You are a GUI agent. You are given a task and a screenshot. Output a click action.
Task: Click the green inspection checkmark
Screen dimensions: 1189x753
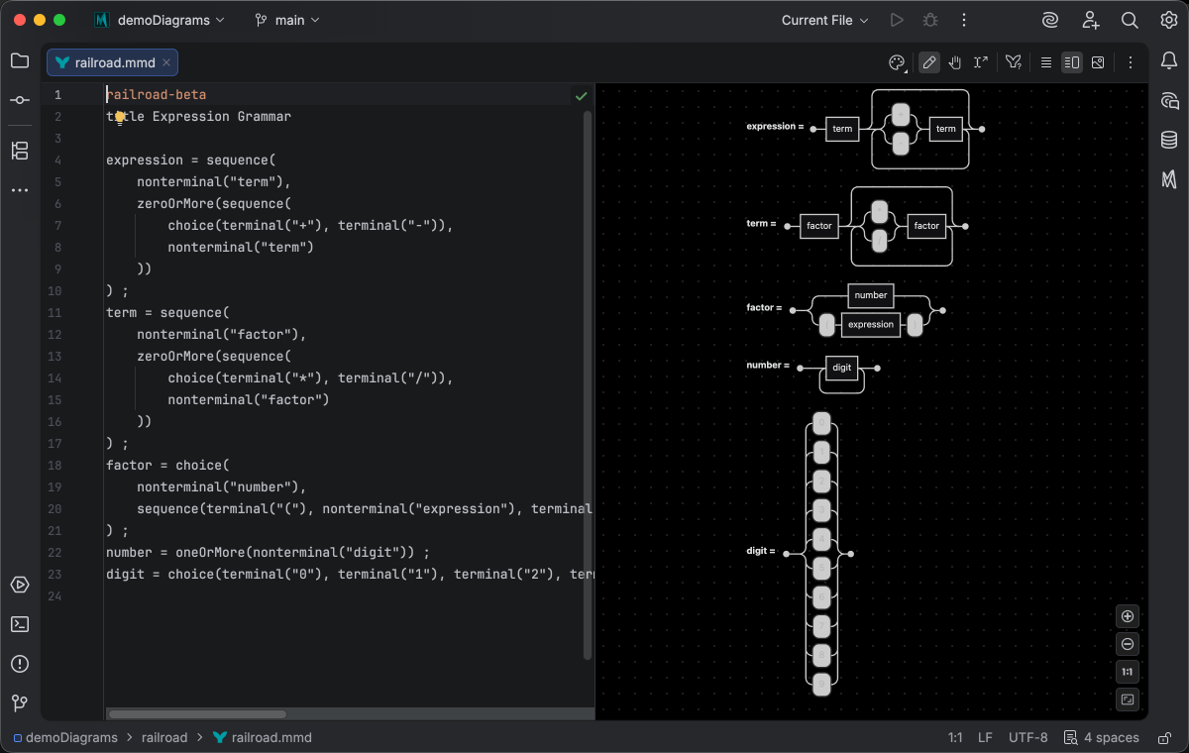(x=581, y=95)
